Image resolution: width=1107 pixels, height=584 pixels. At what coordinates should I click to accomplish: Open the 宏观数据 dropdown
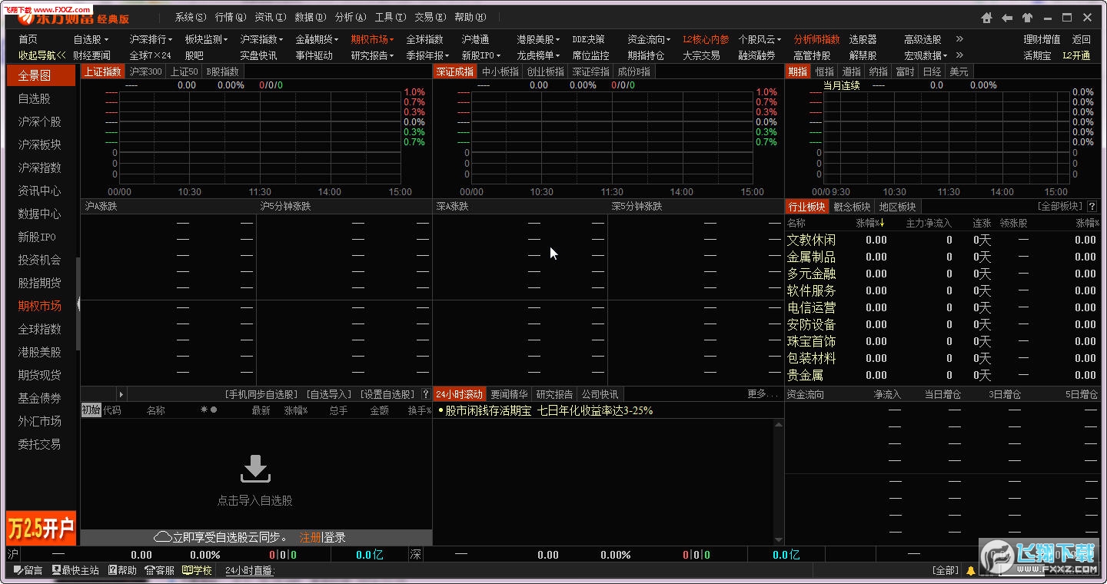pos(926,55)
